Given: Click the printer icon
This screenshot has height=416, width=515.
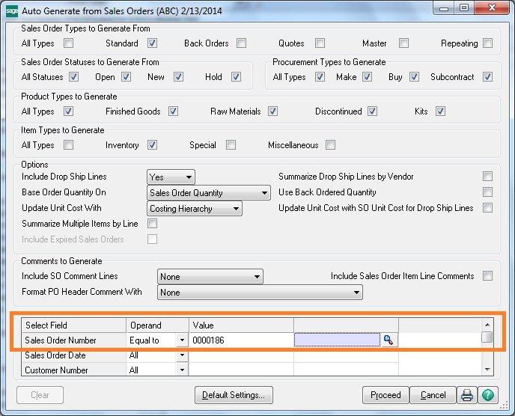Looking at the screenshot, I should (x=467, y=395).
